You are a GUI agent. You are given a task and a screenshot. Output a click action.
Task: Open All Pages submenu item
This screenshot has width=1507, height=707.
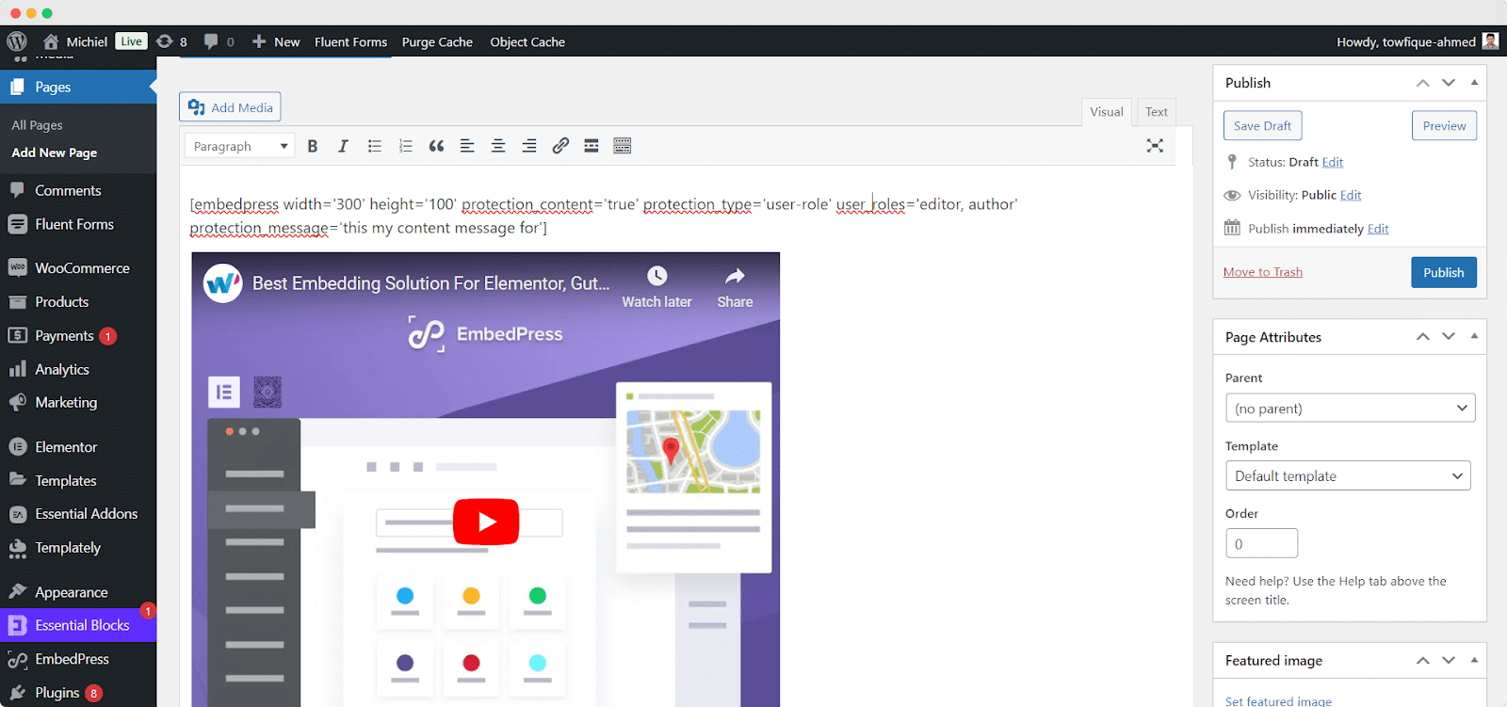tap(37, 125)
